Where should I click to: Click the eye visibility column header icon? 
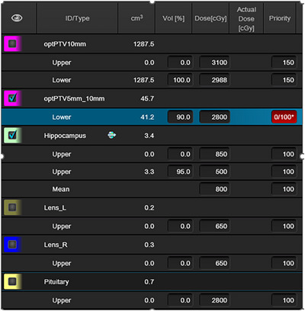[17, 18]
